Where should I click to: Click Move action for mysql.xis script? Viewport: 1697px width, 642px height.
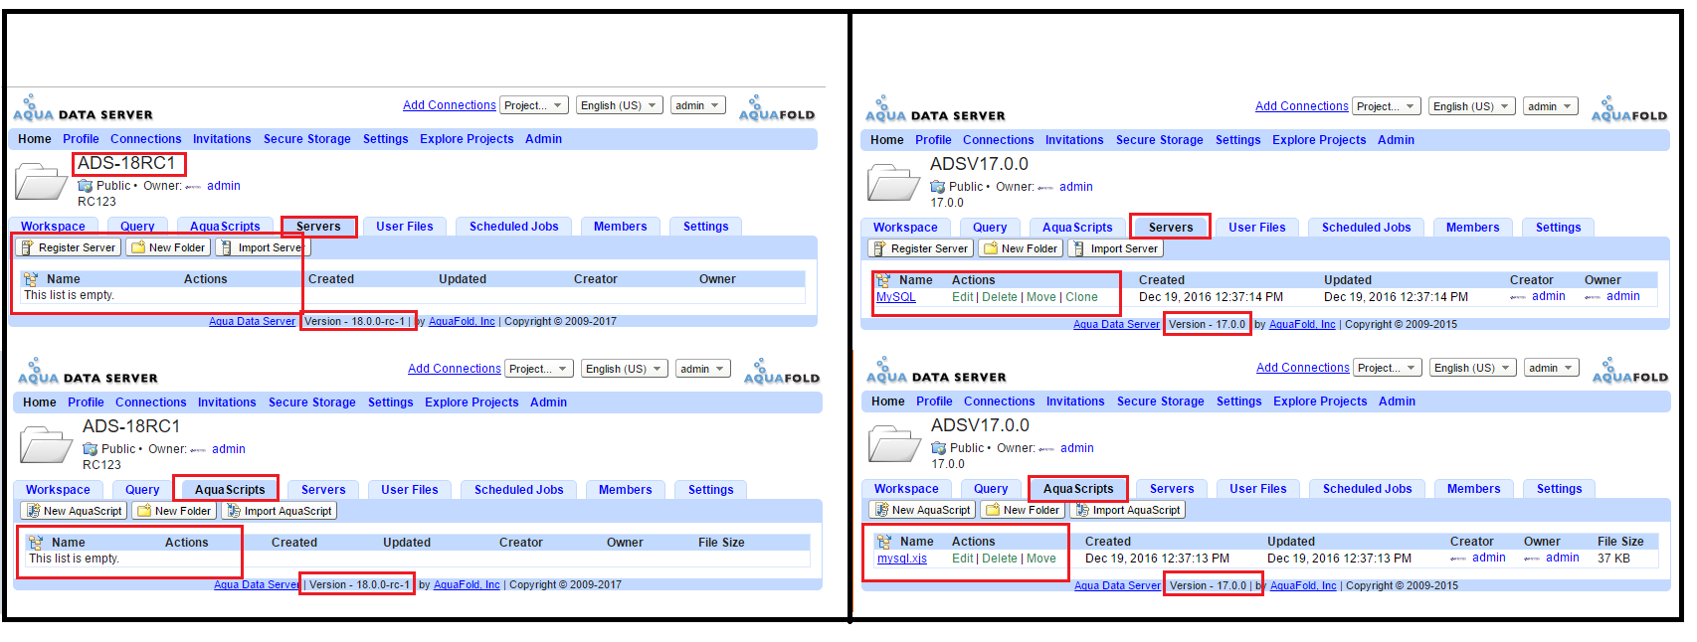(x=1041, y=559)
